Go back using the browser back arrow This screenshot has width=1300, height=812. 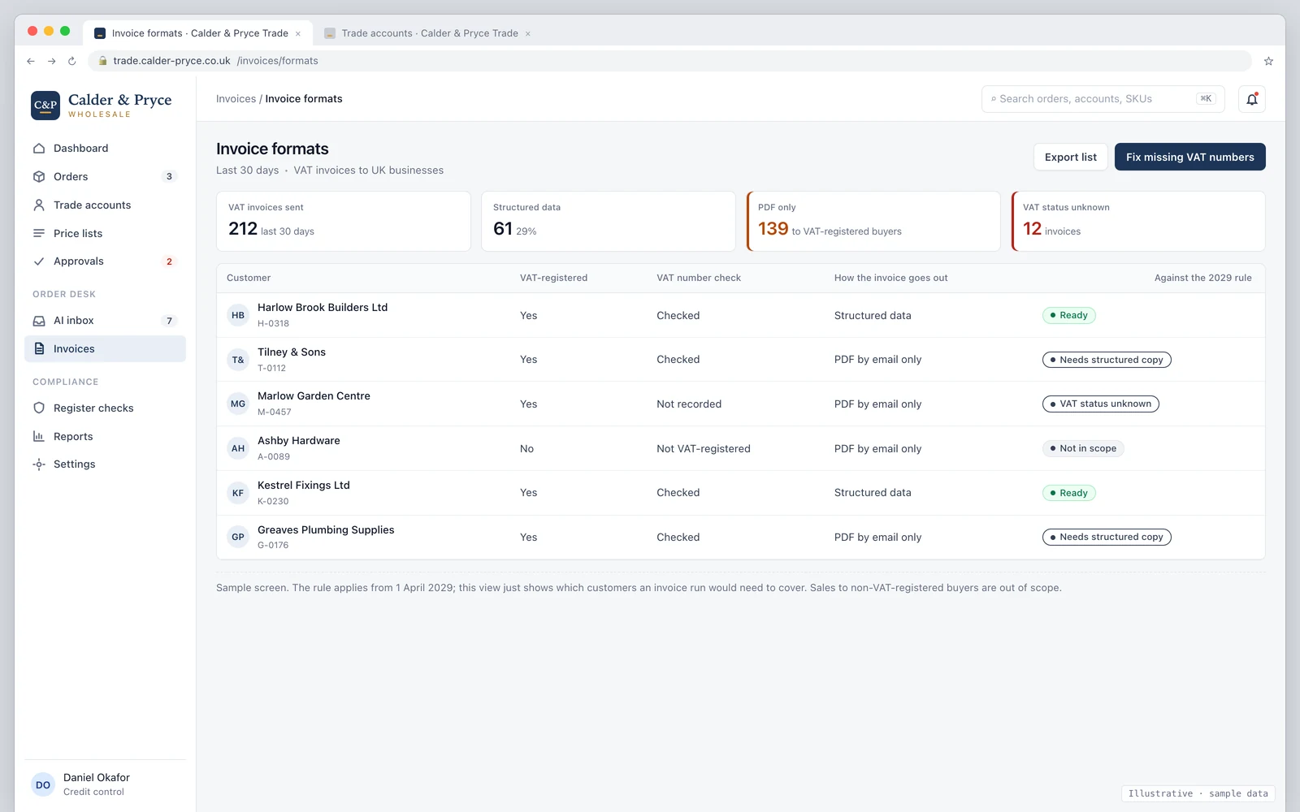click(31, 61)
